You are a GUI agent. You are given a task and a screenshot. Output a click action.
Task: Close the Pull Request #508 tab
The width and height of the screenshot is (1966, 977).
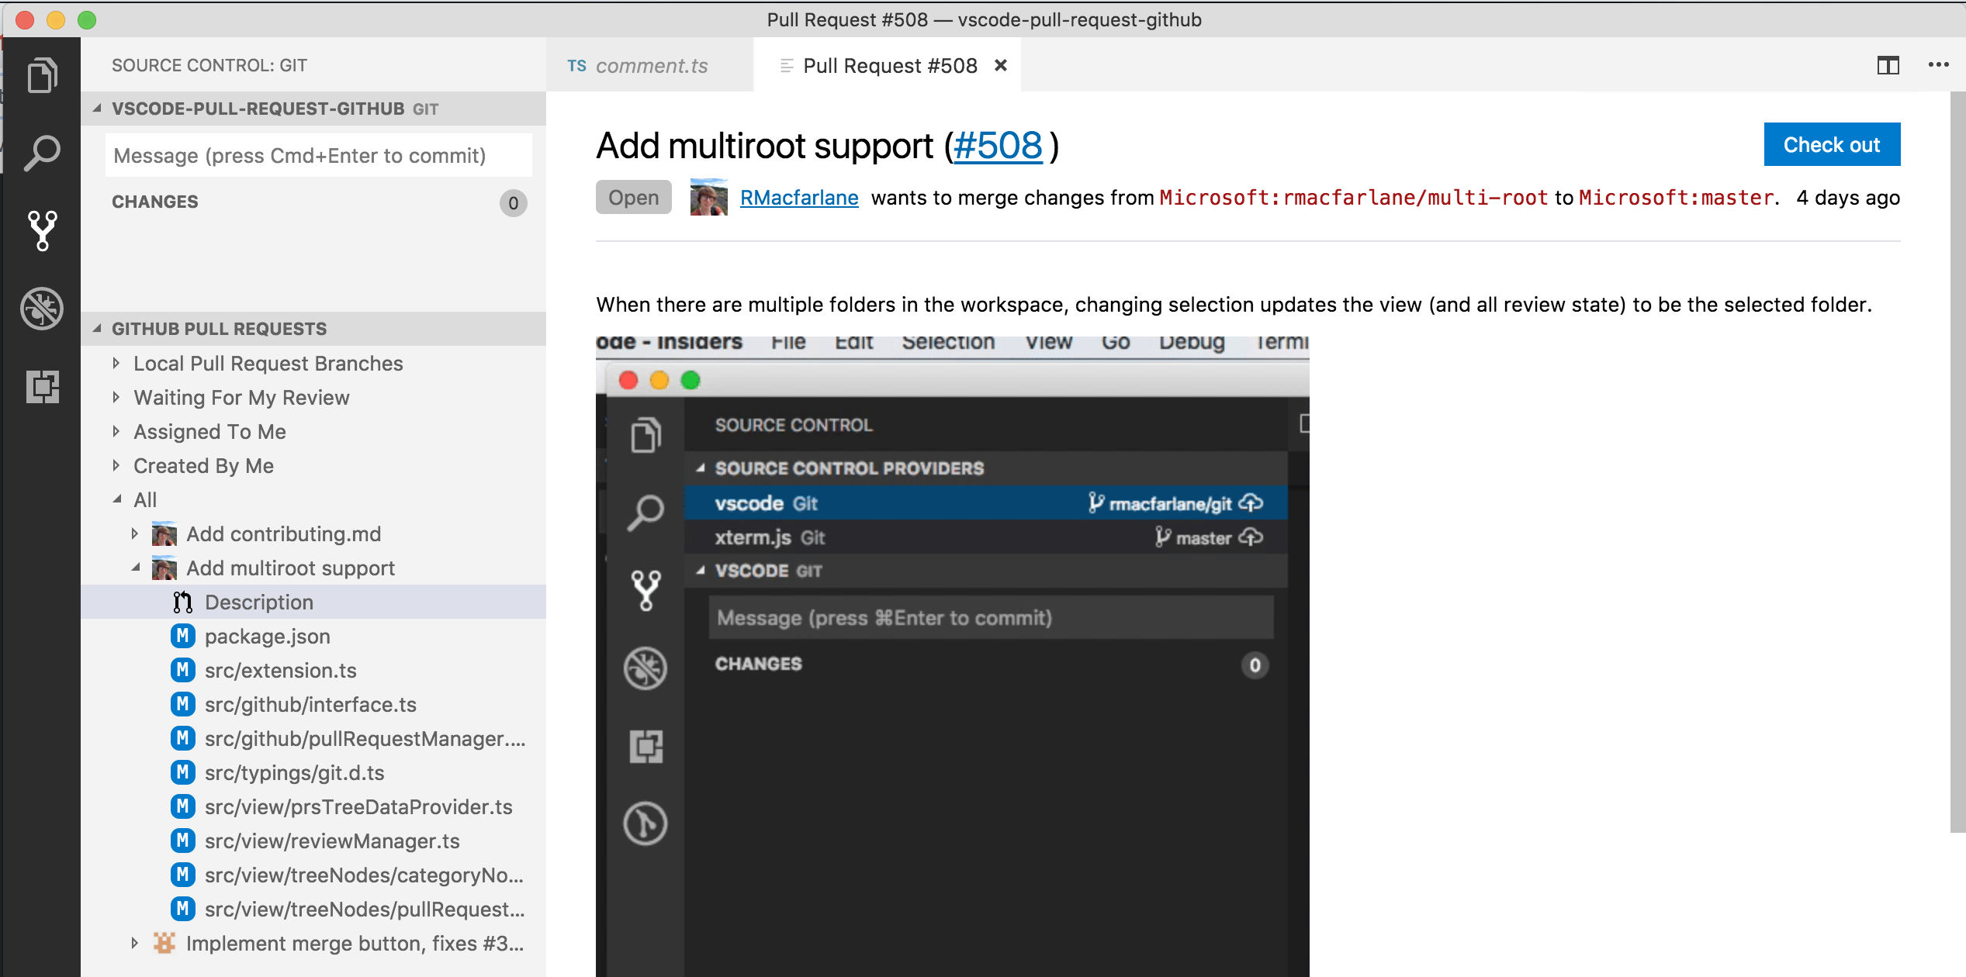[1001, 65]
